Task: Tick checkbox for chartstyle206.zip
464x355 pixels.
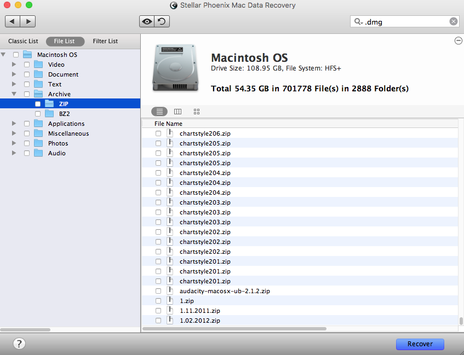Action: 158,133
